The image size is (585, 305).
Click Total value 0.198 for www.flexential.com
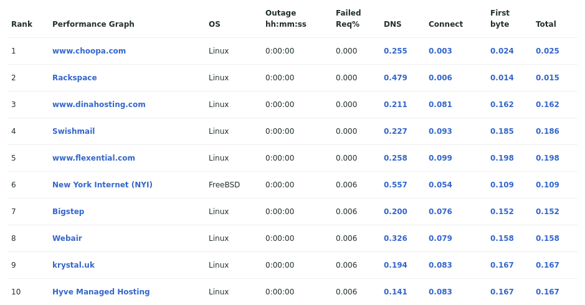tap(548, 158)
